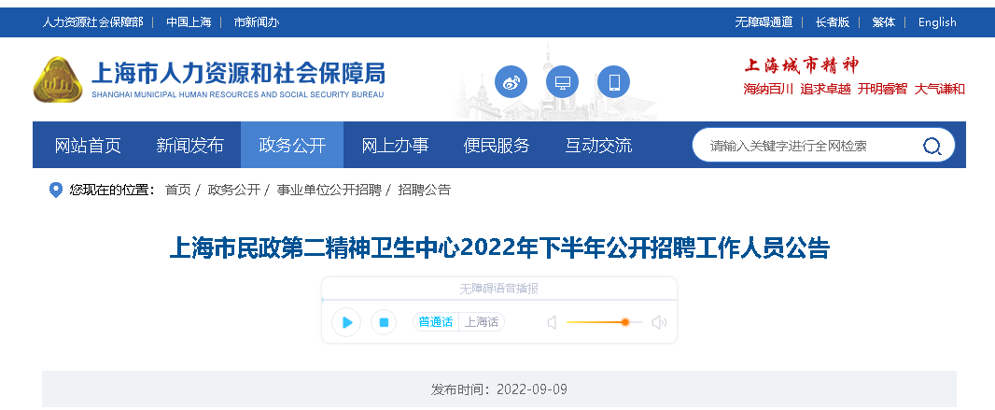Viewport: 995px width, 410px height.
Task: Open the desktop computer version icon
Action: tap(562, 82)
